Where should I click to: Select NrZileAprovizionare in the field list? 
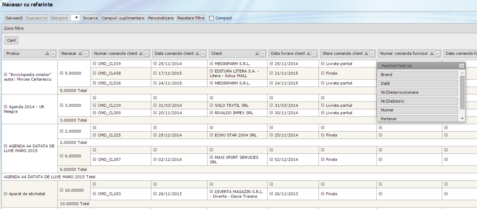(418, 92)
